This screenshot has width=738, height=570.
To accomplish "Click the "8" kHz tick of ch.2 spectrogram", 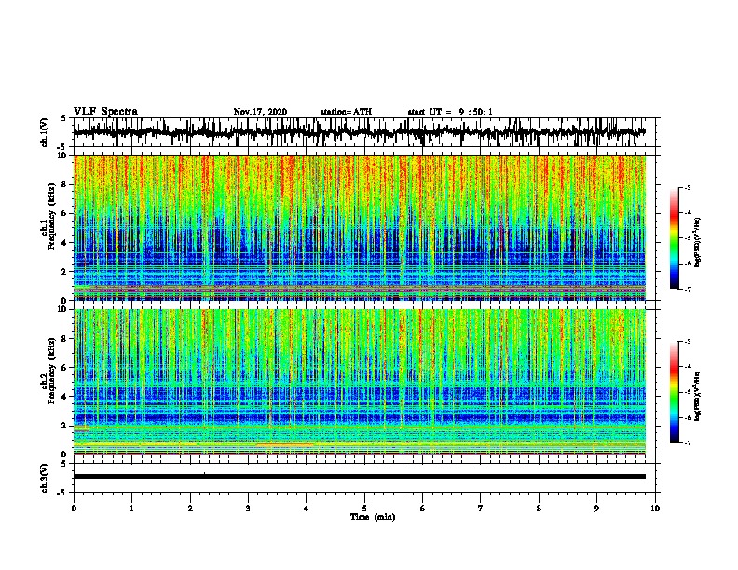I will tap(64, 339).
